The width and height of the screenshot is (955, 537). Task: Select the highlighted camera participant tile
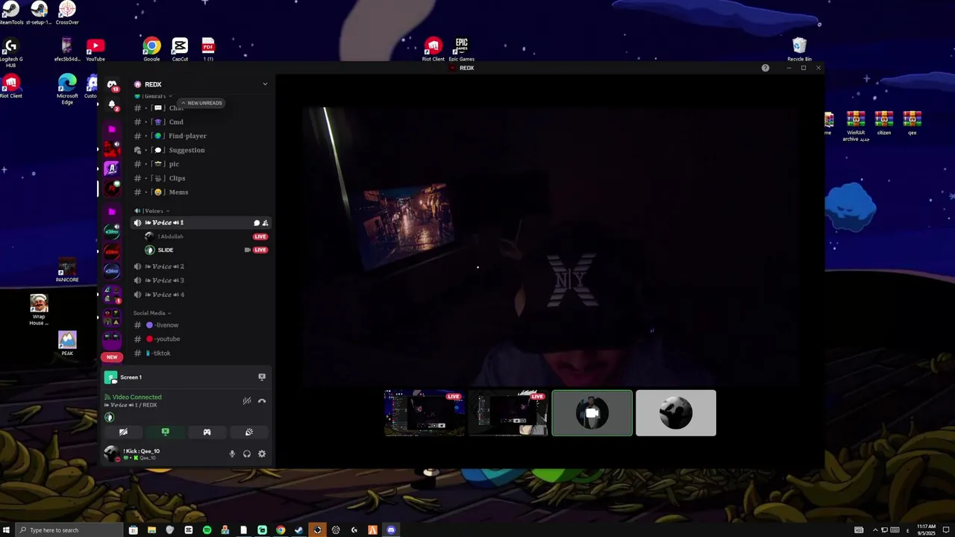pos(592,413)
